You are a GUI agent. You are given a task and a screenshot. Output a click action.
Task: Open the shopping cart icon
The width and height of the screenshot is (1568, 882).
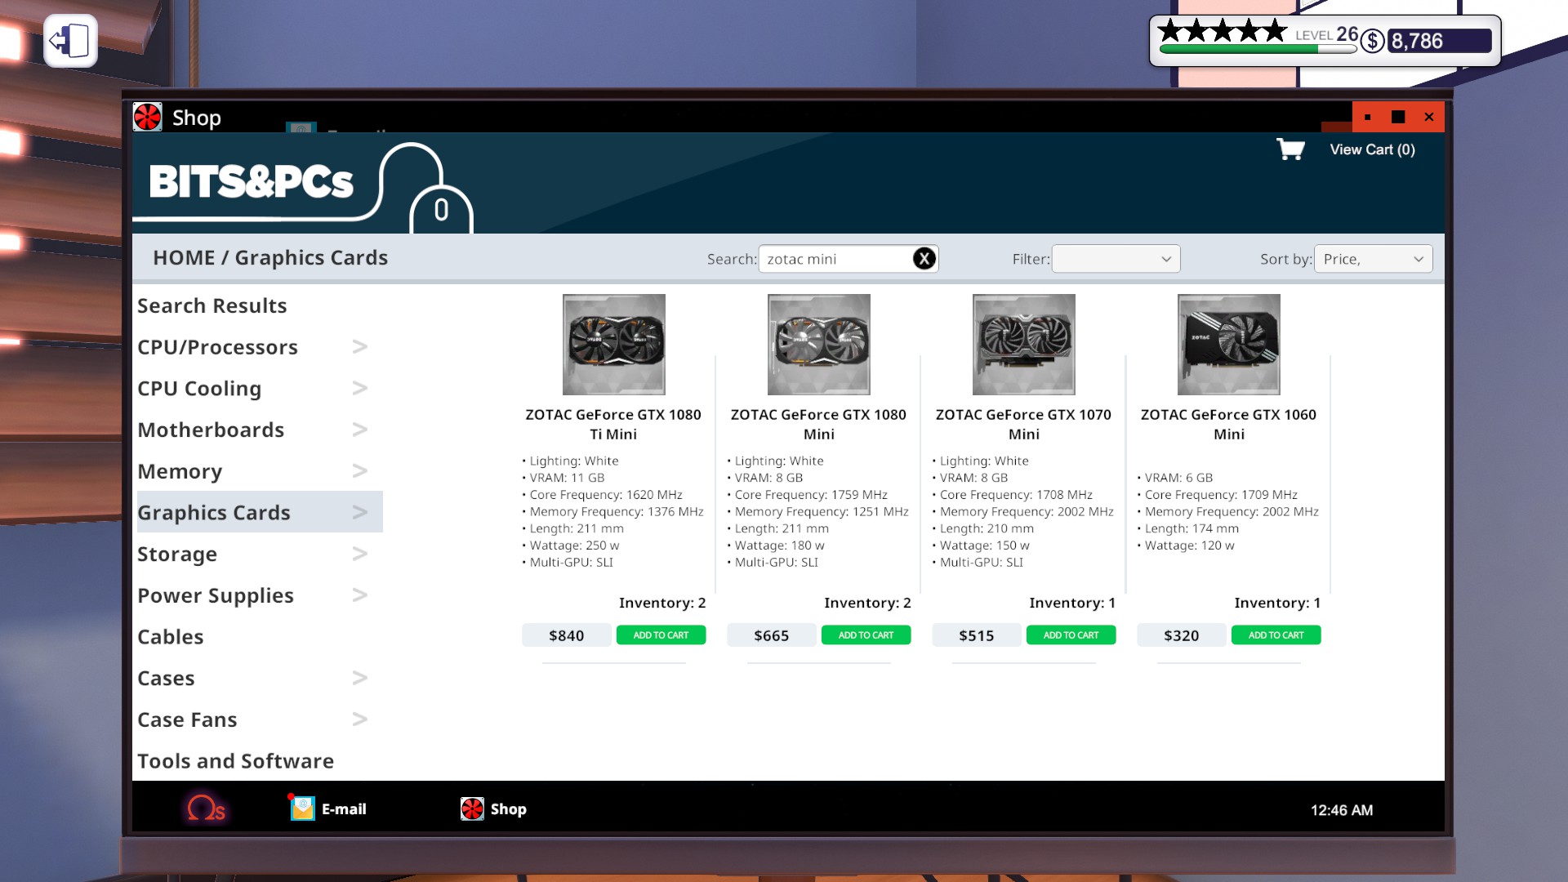[1290, 149]
